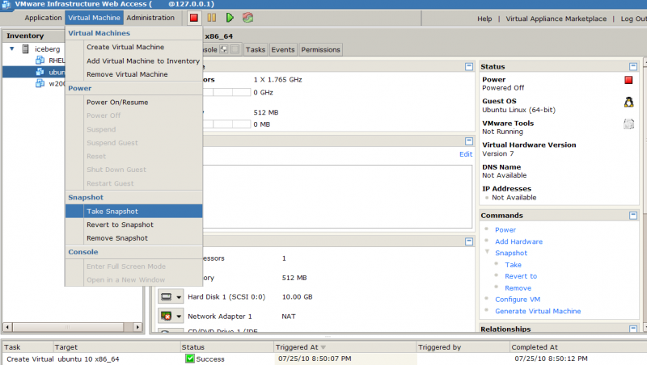Click the RHEL virtual machine icon
Image resolution: width=647 pixels, height=365 pixels.
click(x=40, y=61)
